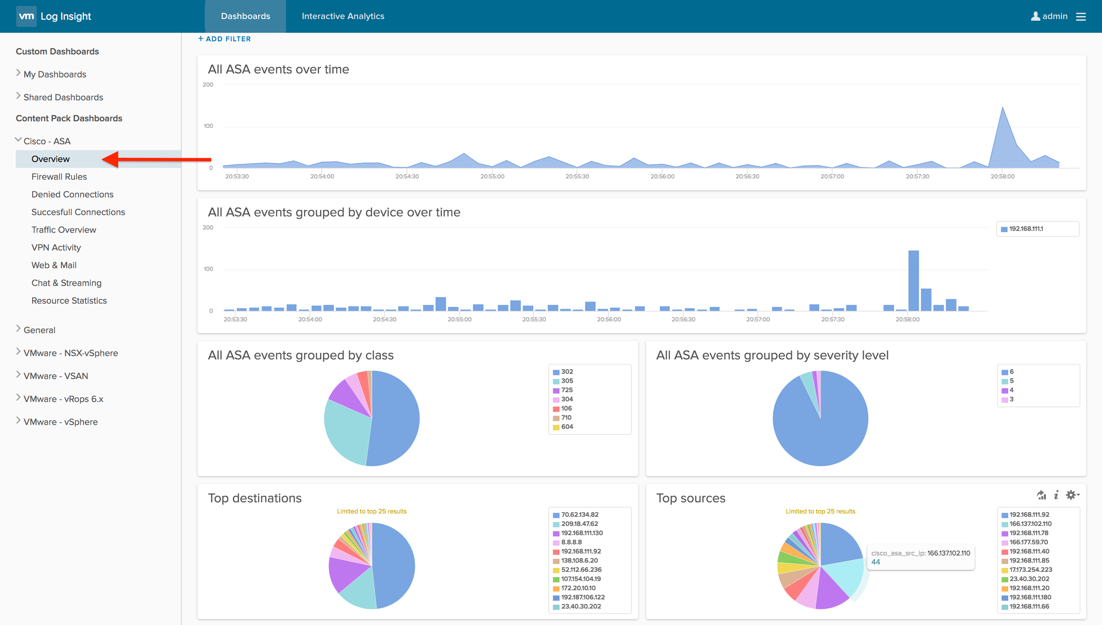Click the admin user icon

coord(1036,16)
